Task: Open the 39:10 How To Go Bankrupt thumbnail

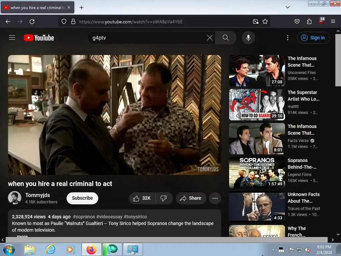Action: [257, 104]
